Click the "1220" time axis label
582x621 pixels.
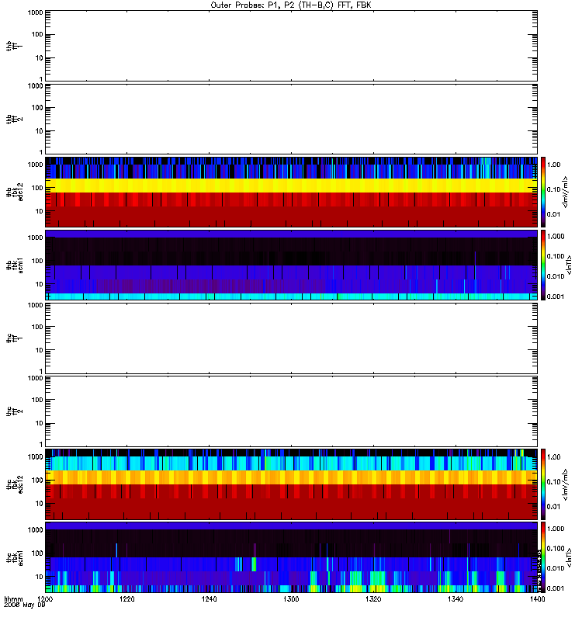click(x=127, y=599)
